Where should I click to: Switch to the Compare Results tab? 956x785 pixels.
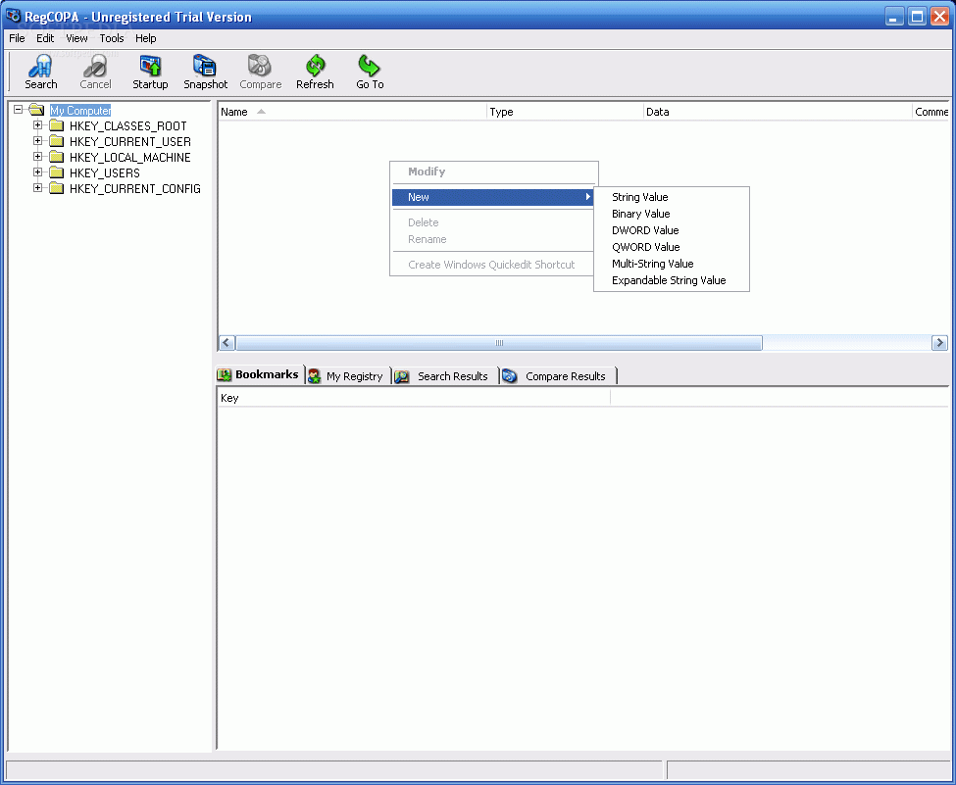559,376
